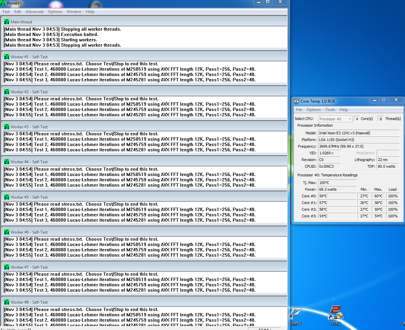Open the Help menu in Prime95

[90, 12]
